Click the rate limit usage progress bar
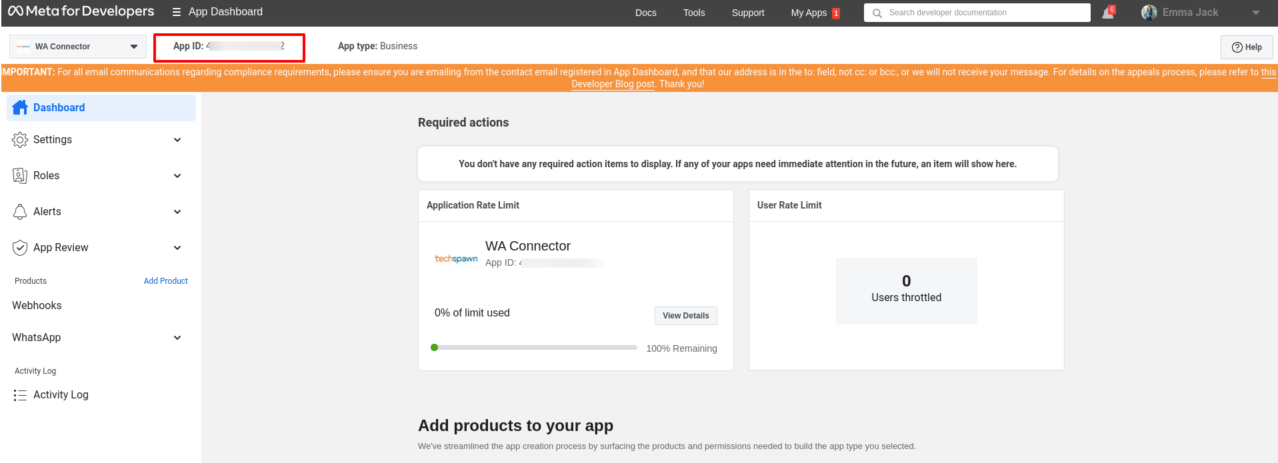This screenshot has height=463, width=1278. tap(535, 348)
